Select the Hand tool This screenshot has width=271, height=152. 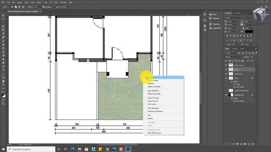(3, 81)
